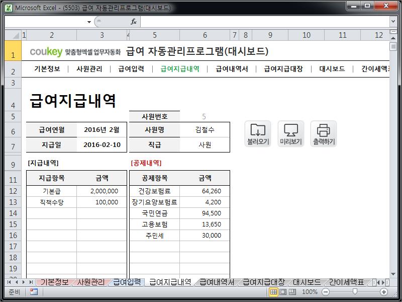Screen dimensions: 402x302
Task: Click the zoom in plus button
Action: (384, 292)
